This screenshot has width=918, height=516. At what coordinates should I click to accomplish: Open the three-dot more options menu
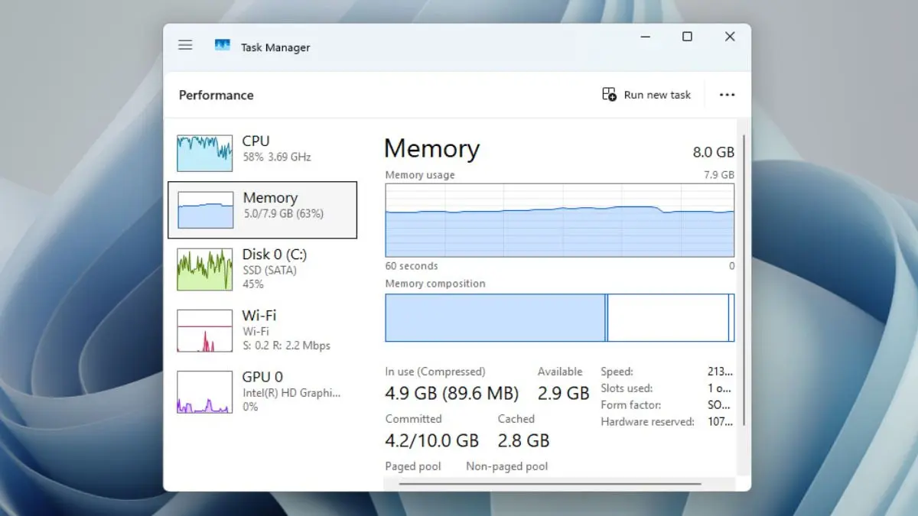pyautogui.click(x=727, y=95)
